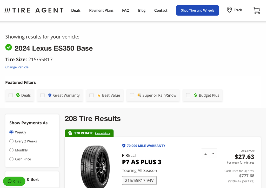Image resolution: width=266 pixels, height=188 pixels.
Task: Click the Featured Filters heading
Action: tap(21, 83)
